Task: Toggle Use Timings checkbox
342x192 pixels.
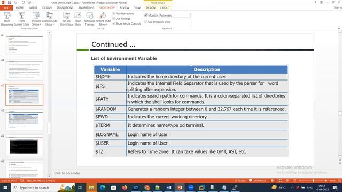Action: pyautogui.click(x=113, y=19)
